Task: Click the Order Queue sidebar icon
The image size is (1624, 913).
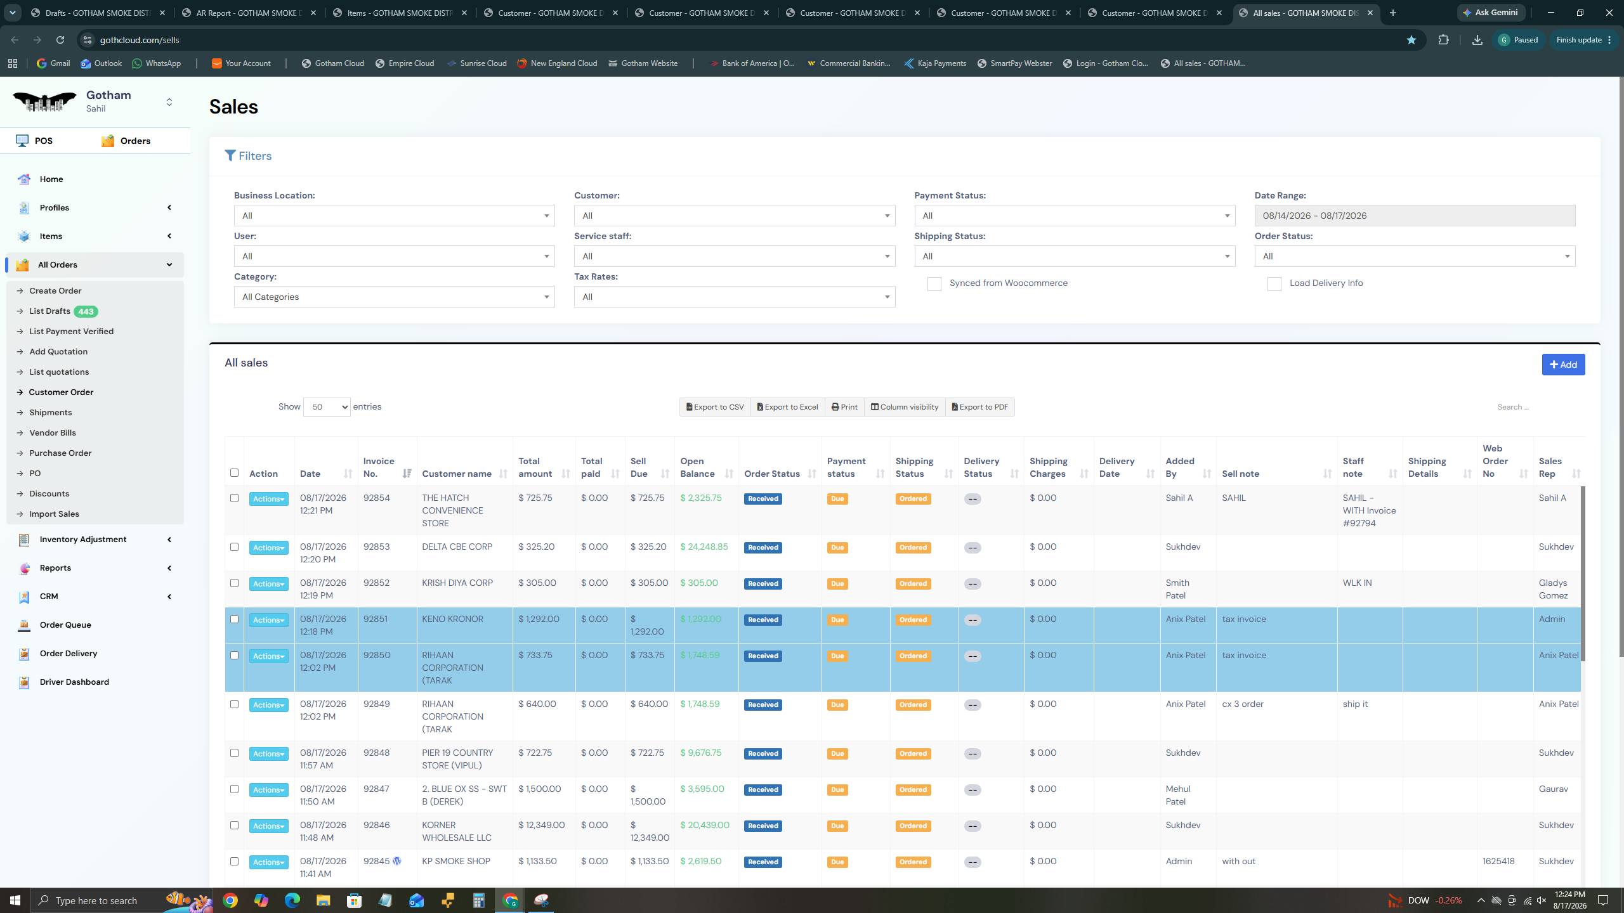Action: click(x=24, y=625)
